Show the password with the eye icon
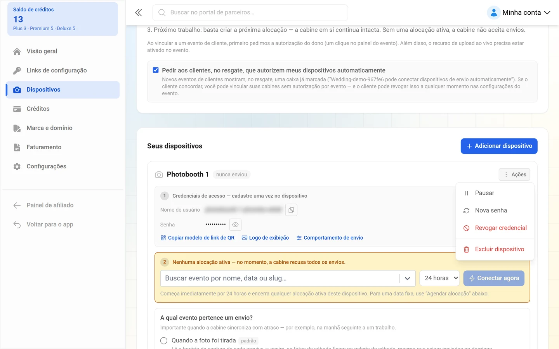 [235, 225]
